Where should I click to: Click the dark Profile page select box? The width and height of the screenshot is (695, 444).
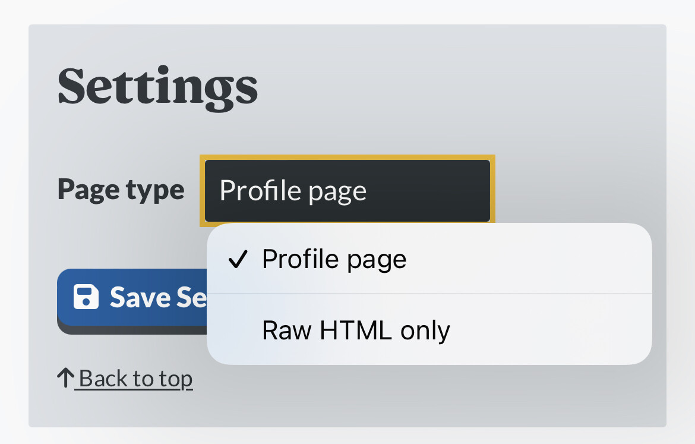347,191
